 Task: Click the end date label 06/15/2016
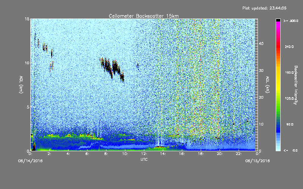258,161
